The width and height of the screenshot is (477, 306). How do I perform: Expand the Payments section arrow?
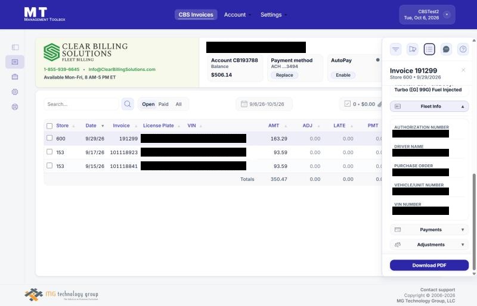coord(463,230)
